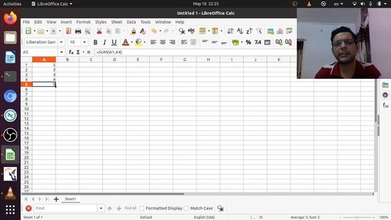
Task: Click the Open file folder icon
Action: [x=41, y=31]
